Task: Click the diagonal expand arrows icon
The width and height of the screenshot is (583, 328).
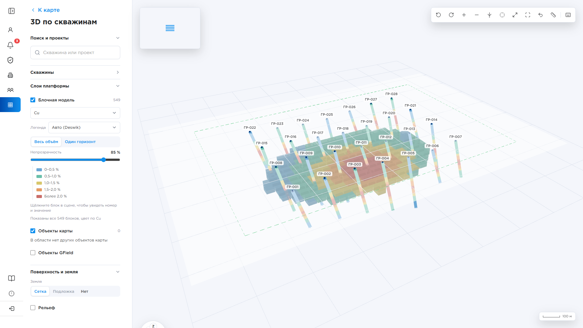Action: pyautogui.click(x=515, y=15)
